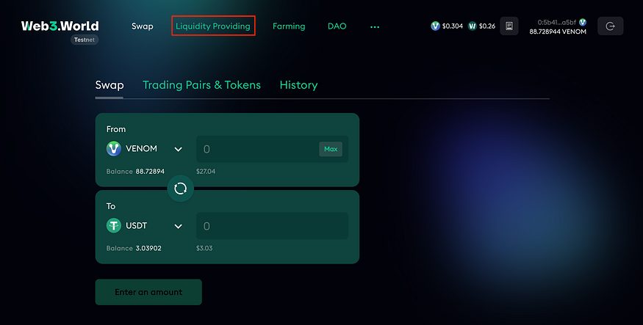643x325 pixels.
Task: Open the document icon button in header
Action: click(x=509, y=26)
